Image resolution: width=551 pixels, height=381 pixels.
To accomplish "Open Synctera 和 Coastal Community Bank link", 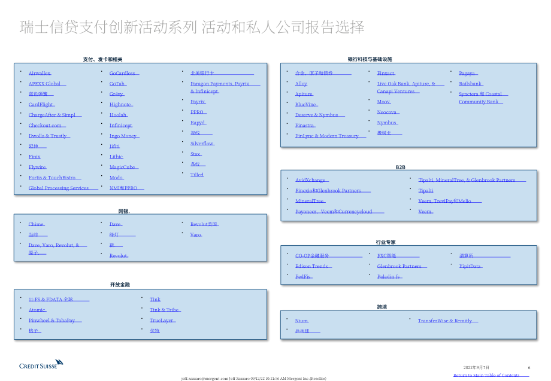I will click(483, 98).
